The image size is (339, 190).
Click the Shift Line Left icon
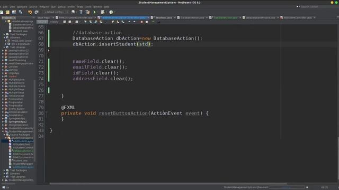129,22
